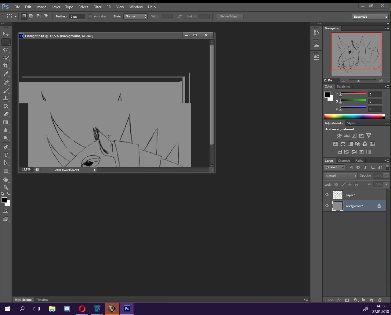Viewport: 391px width, 315px height.
Task: Open the layer blend mode dropdown
Action: click(341, 176)
